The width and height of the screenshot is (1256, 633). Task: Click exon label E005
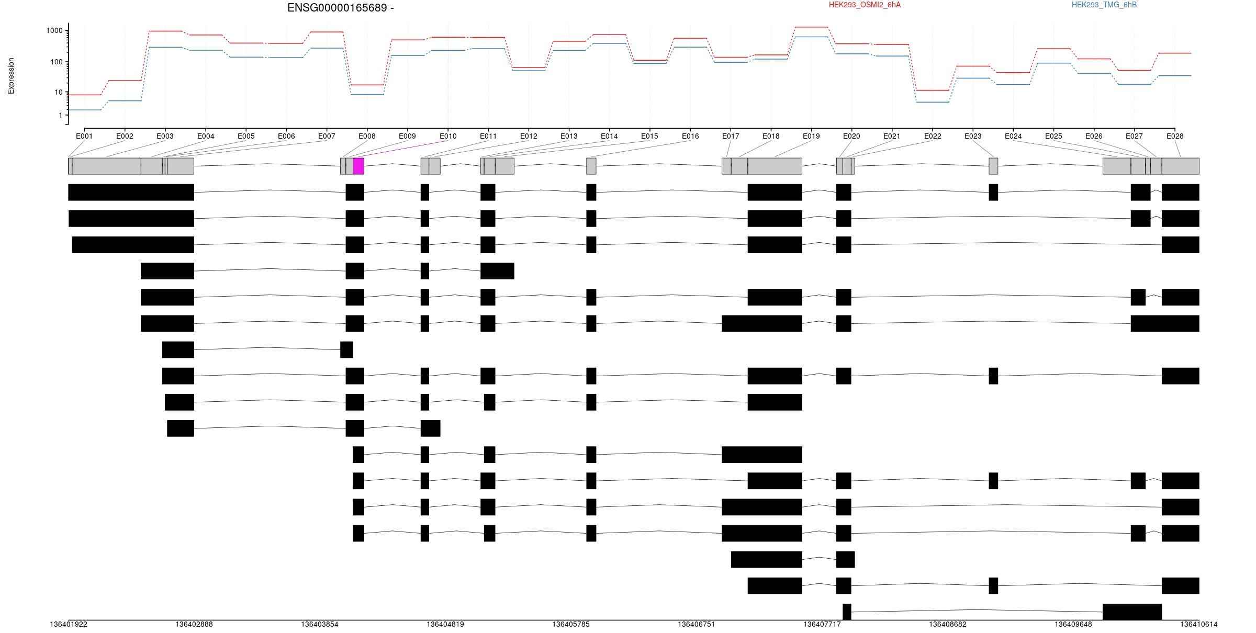click(246, 136)
